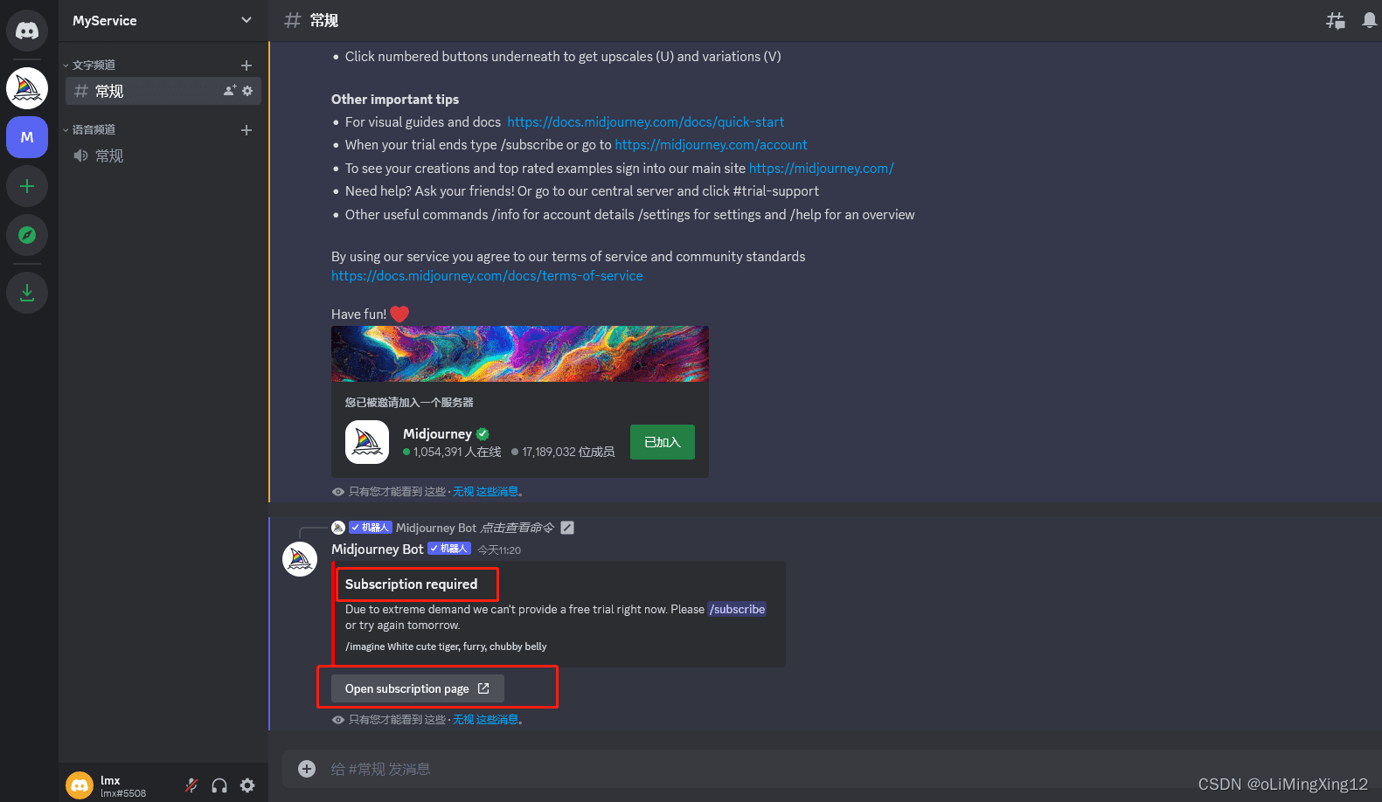This screenshot has width=1382, height=802.
Task: Dismiss the subscription ephemeral message link
Action: [485, 720]
